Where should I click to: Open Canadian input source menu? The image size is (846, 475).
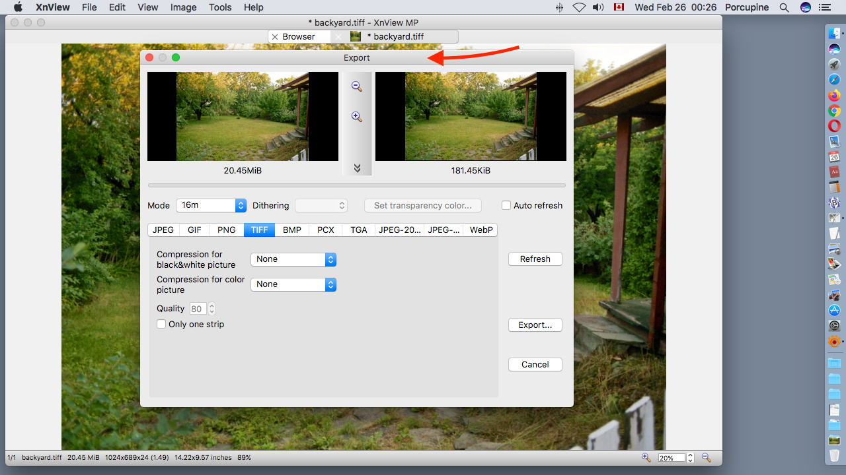pos(619,7)
